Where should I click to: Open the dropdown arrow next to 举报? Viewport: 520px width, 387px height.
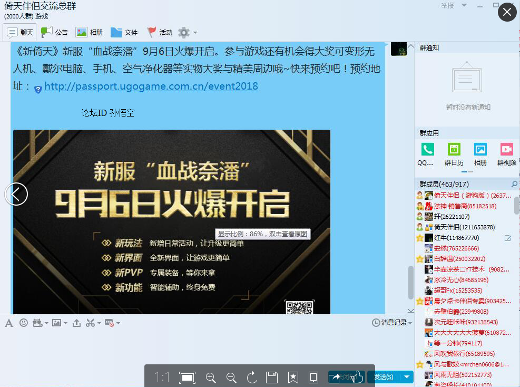pos(464,5)
